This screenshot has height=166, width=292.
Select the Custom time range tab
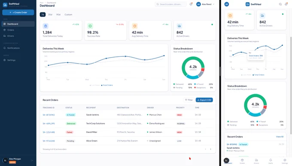click(68, 15)
